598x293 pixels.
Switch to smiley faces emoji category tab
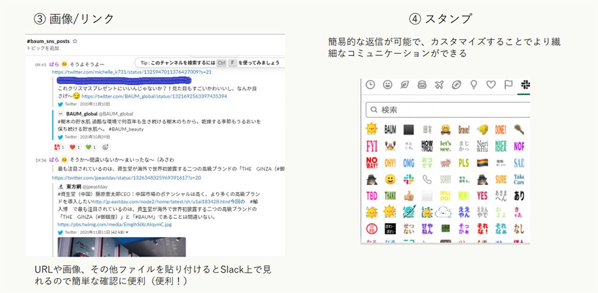[x=388, y=85]
